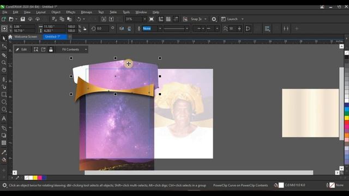The image size is (349, 196).
Task: Select the Pick tool
Action: 4,39
